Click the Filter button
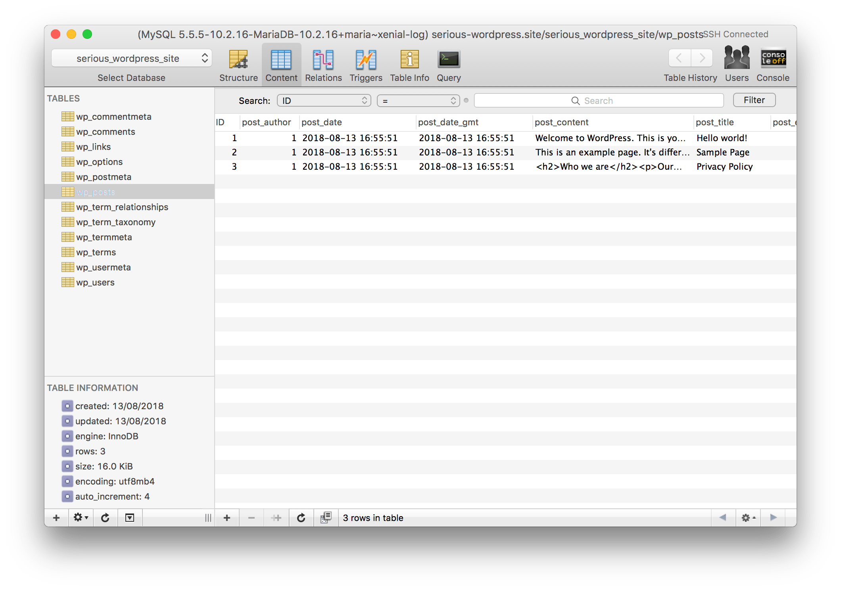This screenshot has height=590, width=841. point(754,100)
